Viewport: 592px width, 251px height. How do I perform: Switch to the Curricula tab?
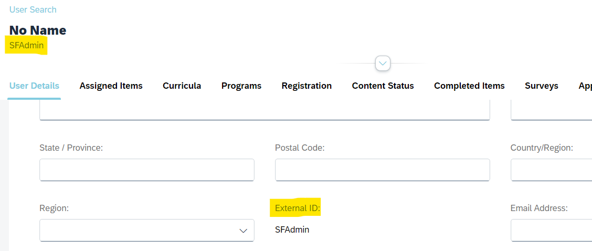pyautogui.click(x=182, y=86)
